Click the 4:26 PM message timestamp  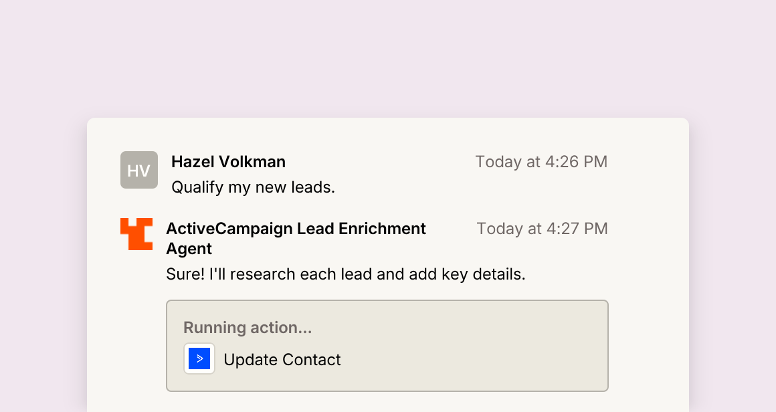541,162
